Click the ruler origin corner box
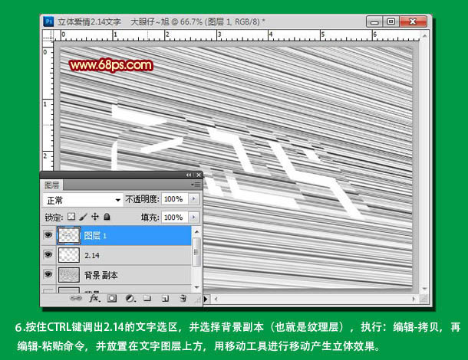The width and height of the screenshot is (468, 360). coord(48,35)
